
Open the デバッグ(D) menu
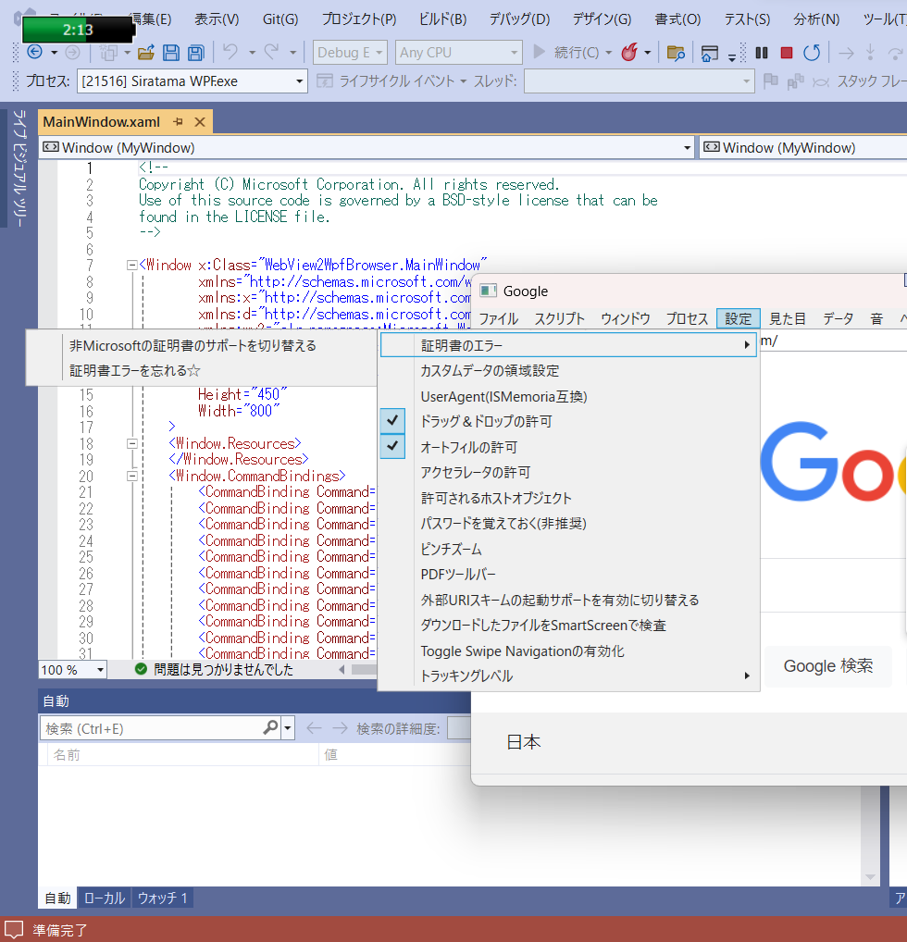[x=519, y=19]
